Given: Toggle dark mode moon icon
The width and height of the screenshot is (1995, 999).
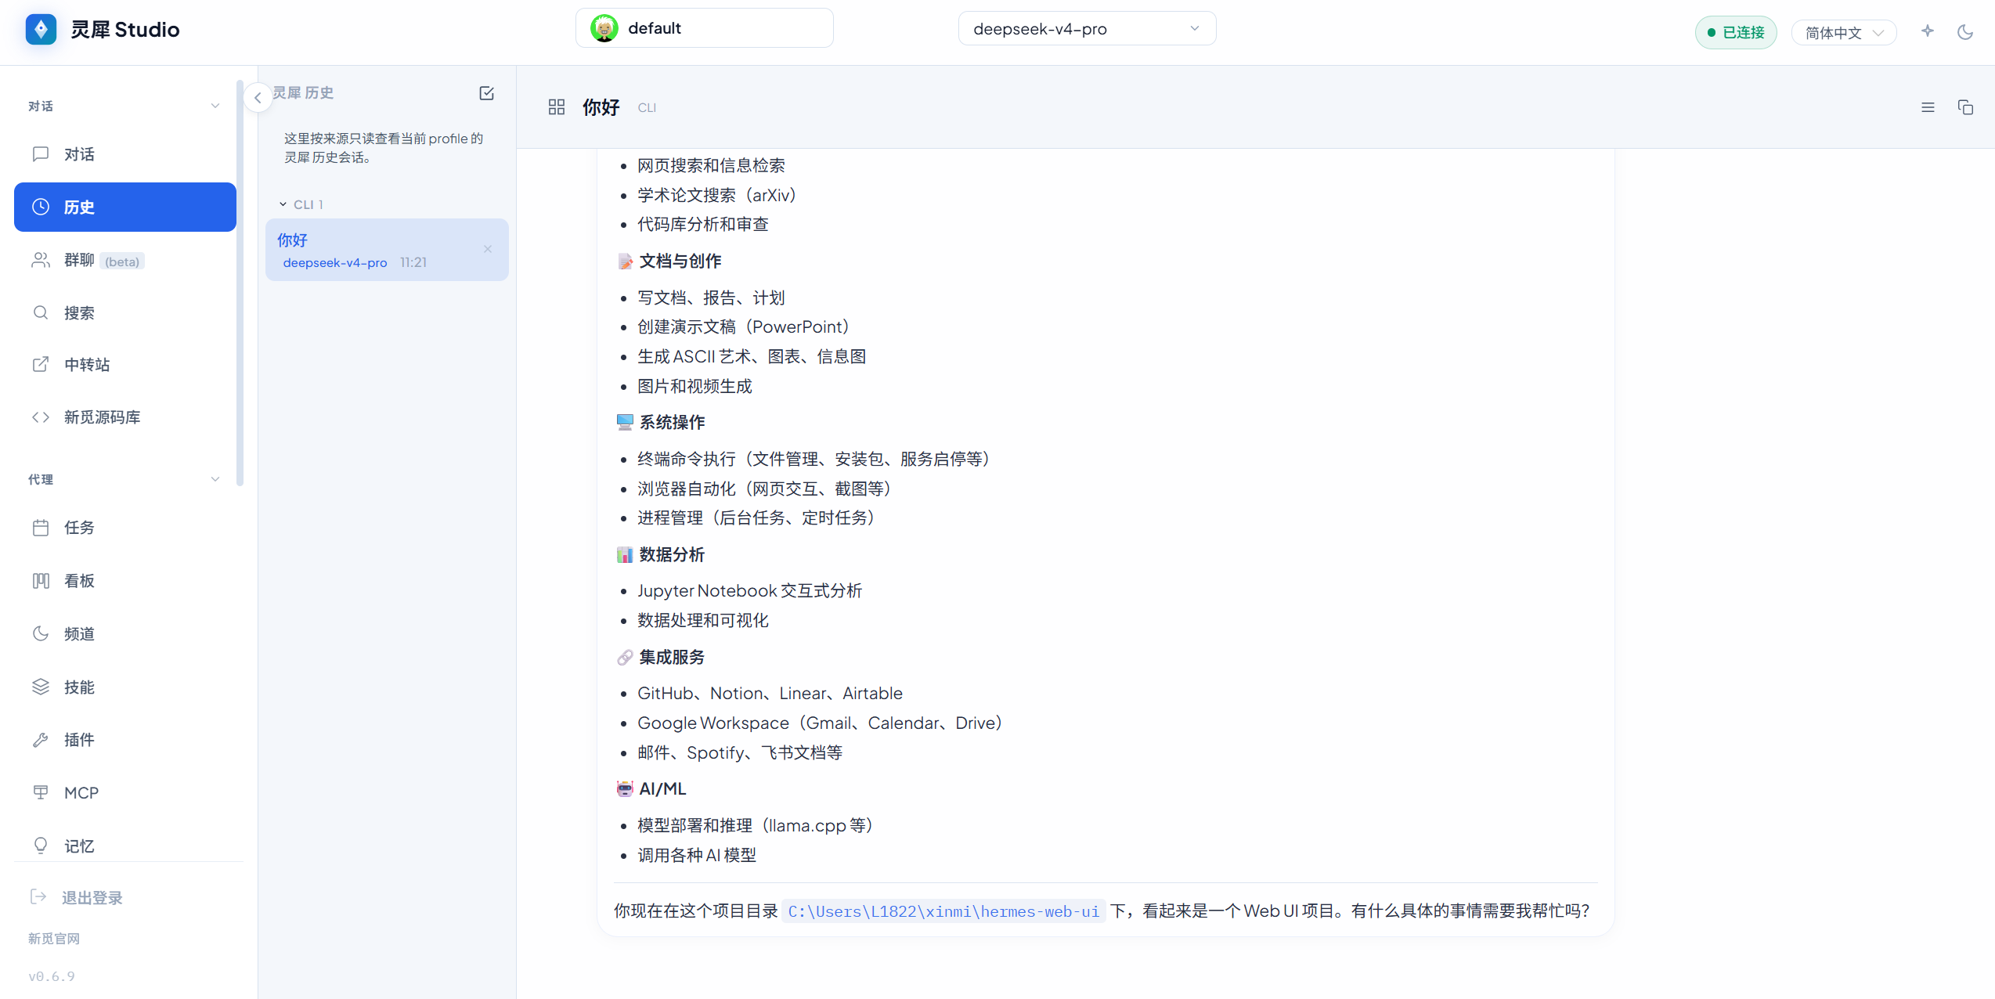Looking at the screenshot, I should [1965, 32].
